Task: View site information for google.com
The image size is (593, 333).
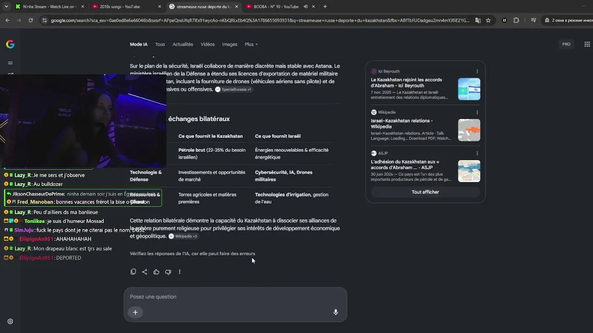Action: [44, 20]
